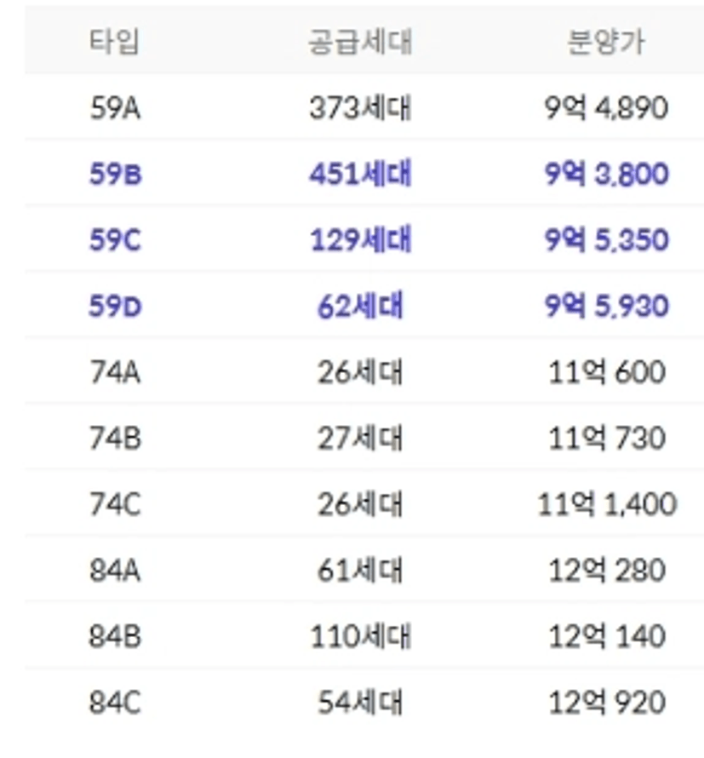Select the 9억 3,800 price link

click(606, 175)
